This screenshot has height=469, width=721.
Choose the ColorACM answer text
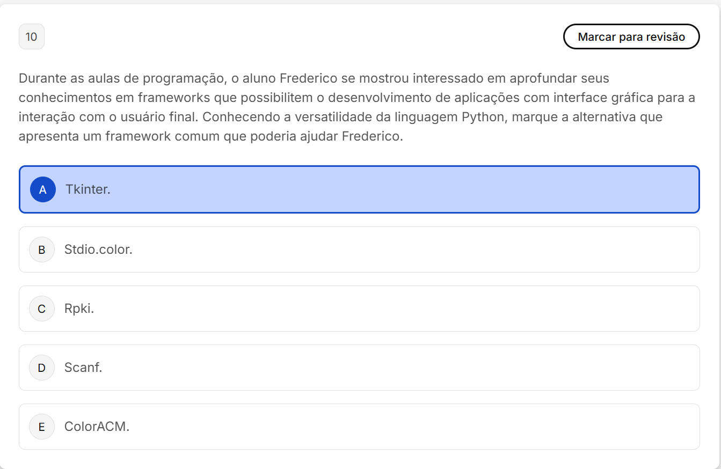coord(97,427)
